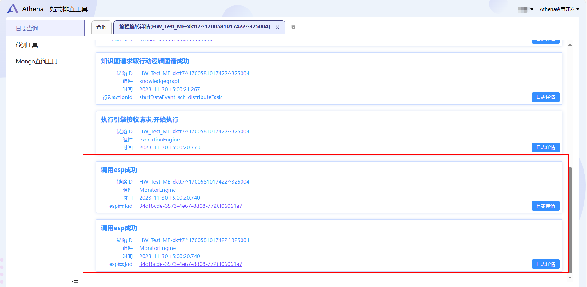Collapse the sidebar menu icon
This screenshot has height=287, width=587.
[x=75, y=281]
